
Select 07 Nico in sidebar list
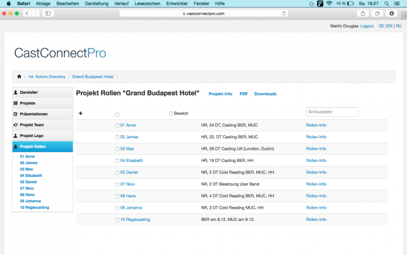pyautogui.click(x=27, y=188)
